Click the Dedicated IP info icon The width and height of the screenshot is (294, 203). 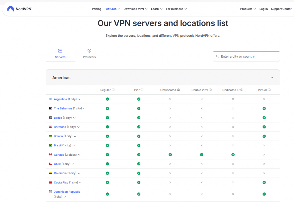[x=242, y=90]
